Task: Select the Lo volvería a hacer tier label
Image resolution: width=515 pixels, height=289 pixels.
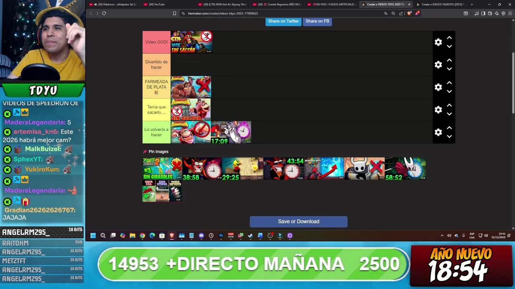Action: coord(157,132)
